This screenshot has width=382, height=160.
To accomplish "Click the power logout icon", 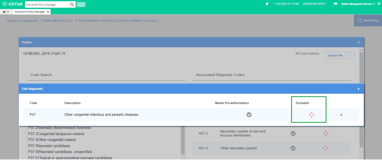I will coord(379,4).
